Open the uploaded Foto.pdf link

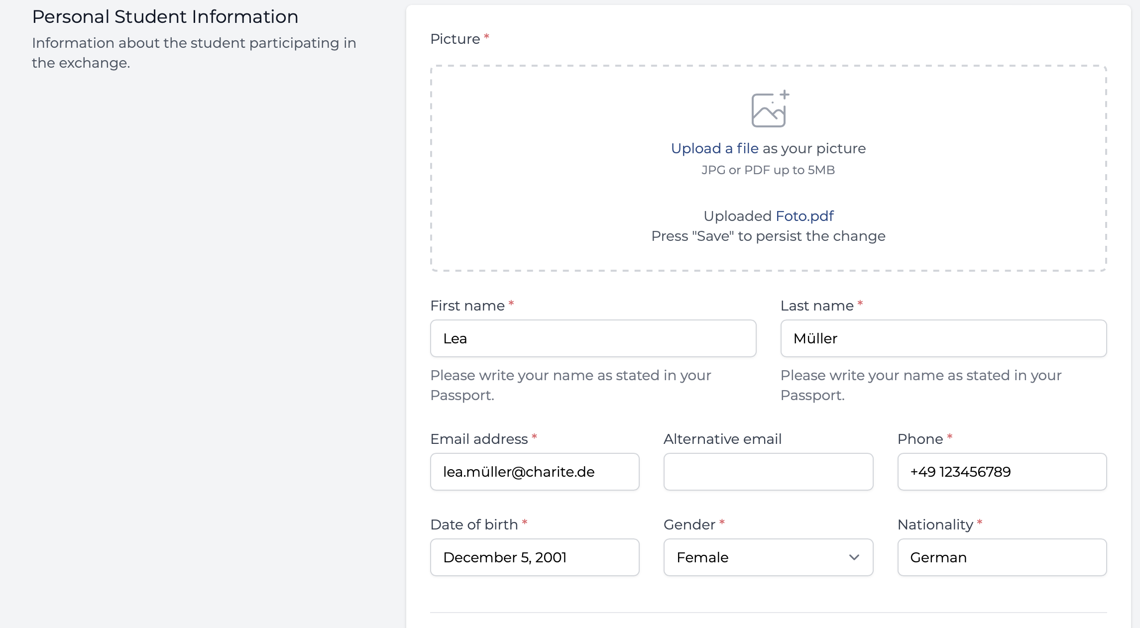tap(804, 216)
